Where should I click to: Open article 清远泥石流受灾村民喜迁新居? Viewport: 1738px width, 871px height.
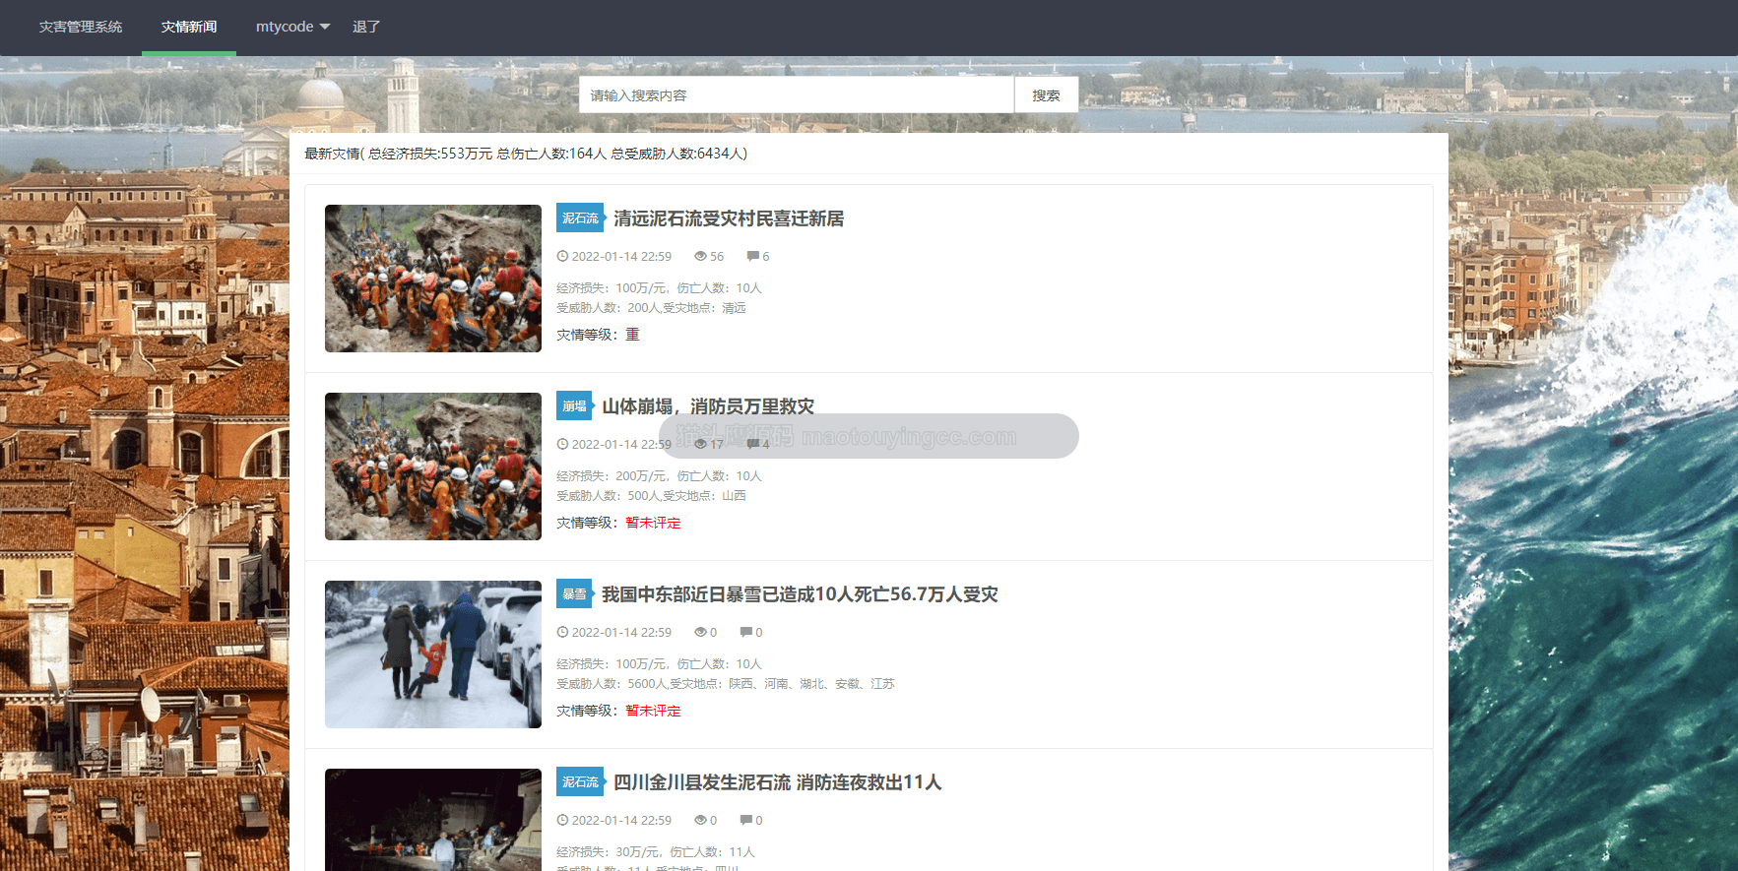(x=729, y=218)
